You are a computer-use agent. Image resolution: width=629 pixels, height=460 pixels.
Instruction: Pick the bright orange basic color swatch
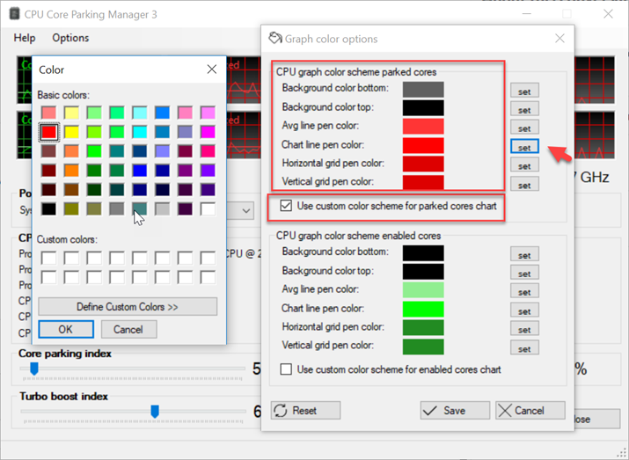point(71,171)
